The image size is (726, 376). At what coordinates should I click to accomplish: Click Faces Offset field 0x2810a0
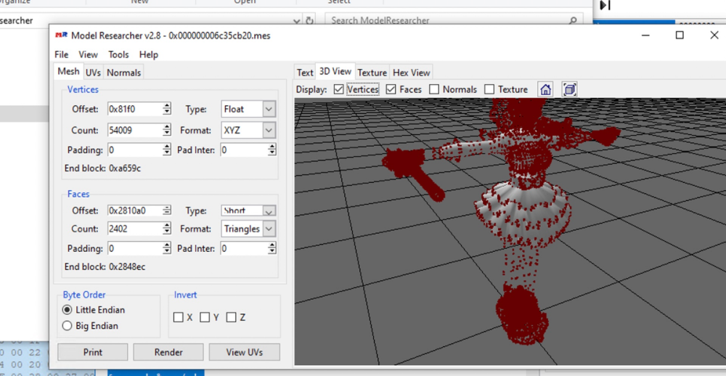135,211
